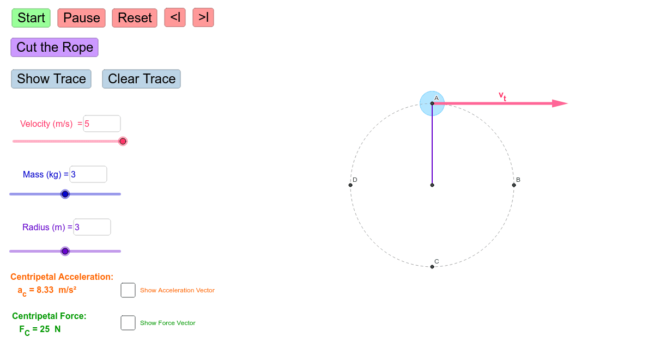Show the motion trace

click(51, 79)
